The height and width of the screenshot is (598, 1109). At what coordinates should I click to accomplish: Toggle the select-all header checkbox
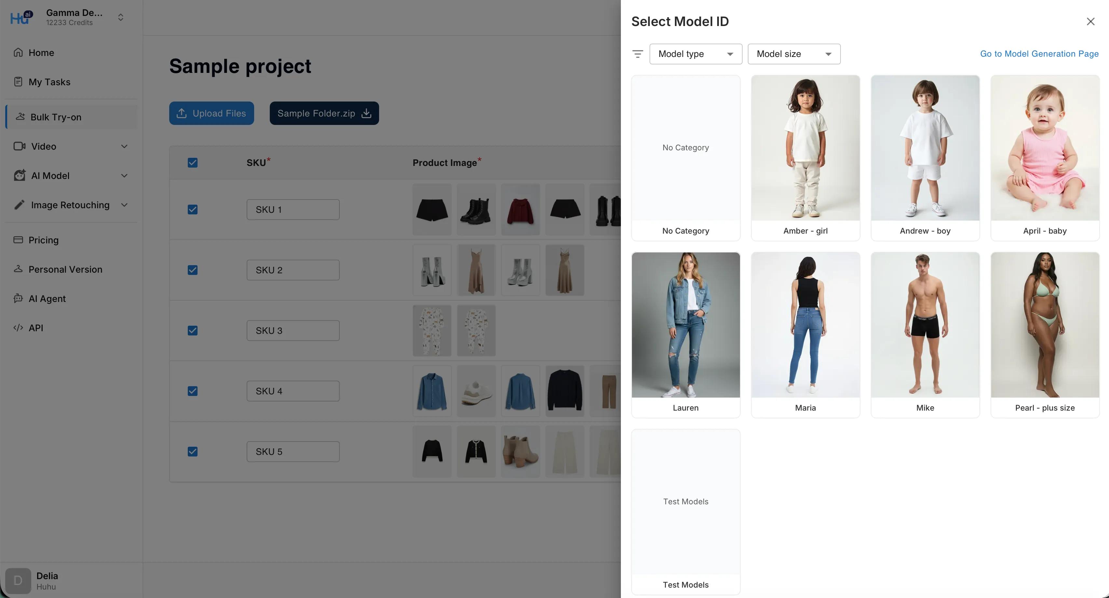(192, 163)
